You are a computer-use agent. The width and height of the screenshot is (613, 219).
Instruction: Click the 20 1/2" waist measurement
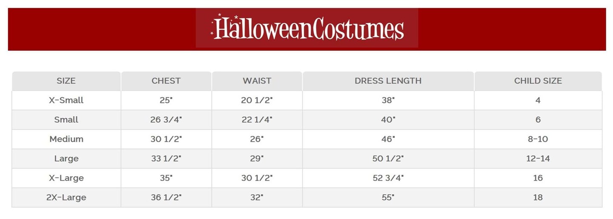pos(257,100)
